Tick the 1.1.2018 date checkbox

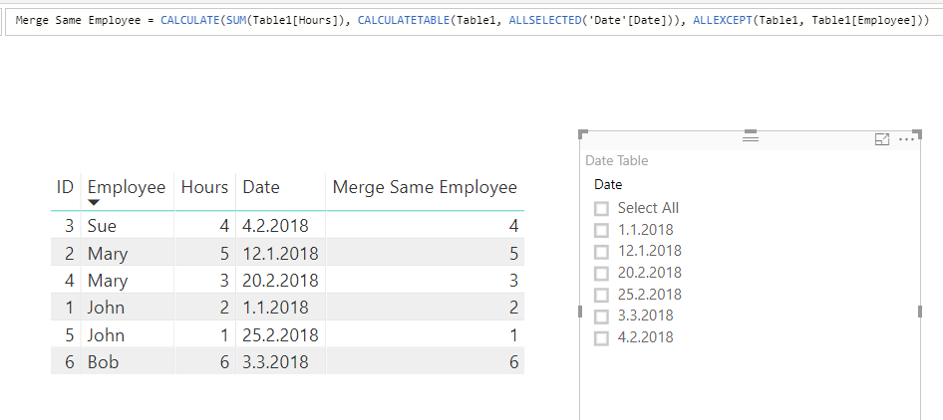(x=601, y=230)
